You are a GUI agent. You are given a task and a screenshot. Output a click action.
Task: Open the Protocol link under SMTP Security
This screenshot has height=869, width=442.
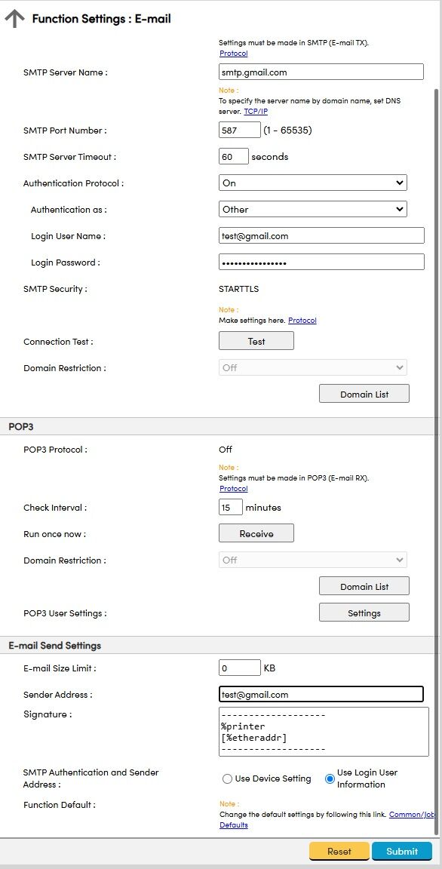tap(302, 321)
